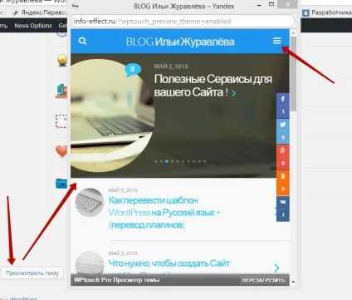Open the search icon in blog header
352x300 pixels.
tap(82, 42)
